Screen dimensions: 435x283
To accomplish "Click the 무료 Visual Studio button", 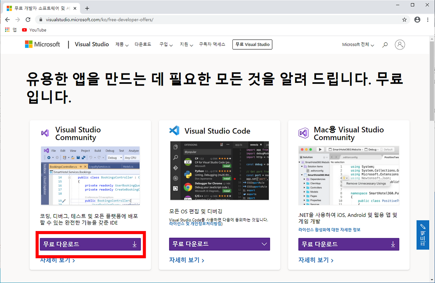I will (x=253, y=45).
